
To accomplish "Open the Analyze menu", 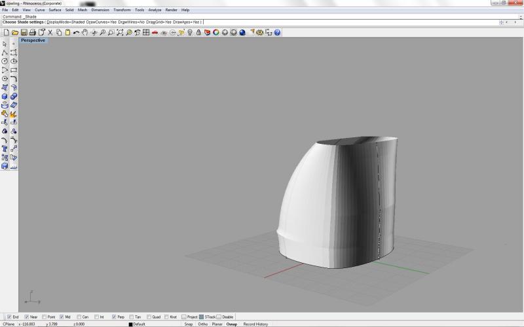I will 155,10.
